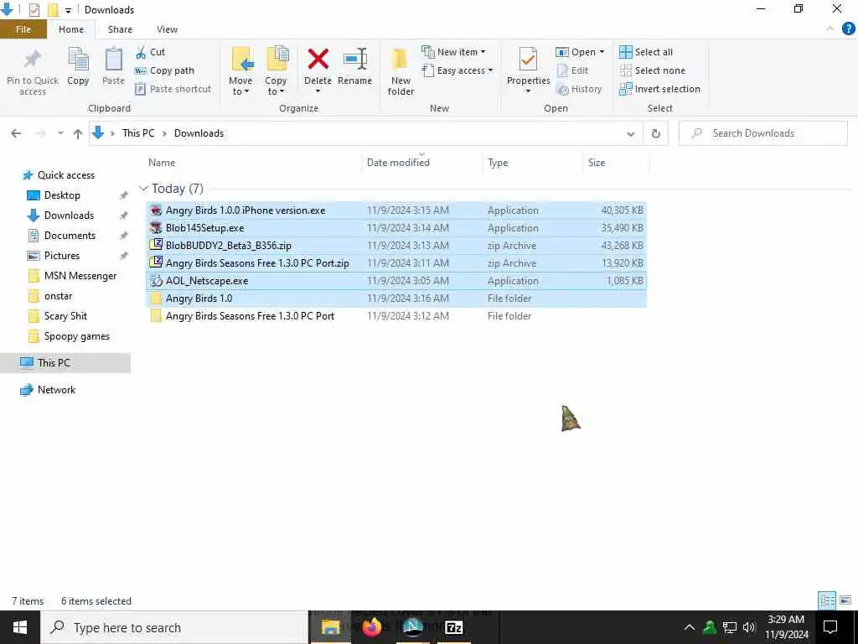Collapse the ribbon with the chevron
858x644 pixels.
tap(830, 29)
